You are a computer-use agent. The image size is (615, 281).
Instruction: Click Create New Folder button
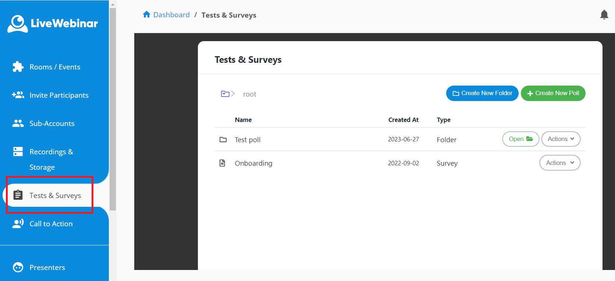482,93
